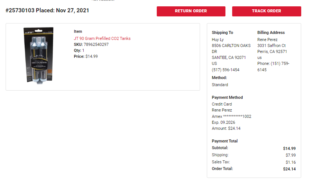Click the card expiration Exp. 09.2026

(223, 122)
